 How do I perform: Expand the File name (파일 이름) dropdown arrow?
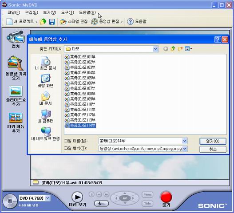point(185,141)
